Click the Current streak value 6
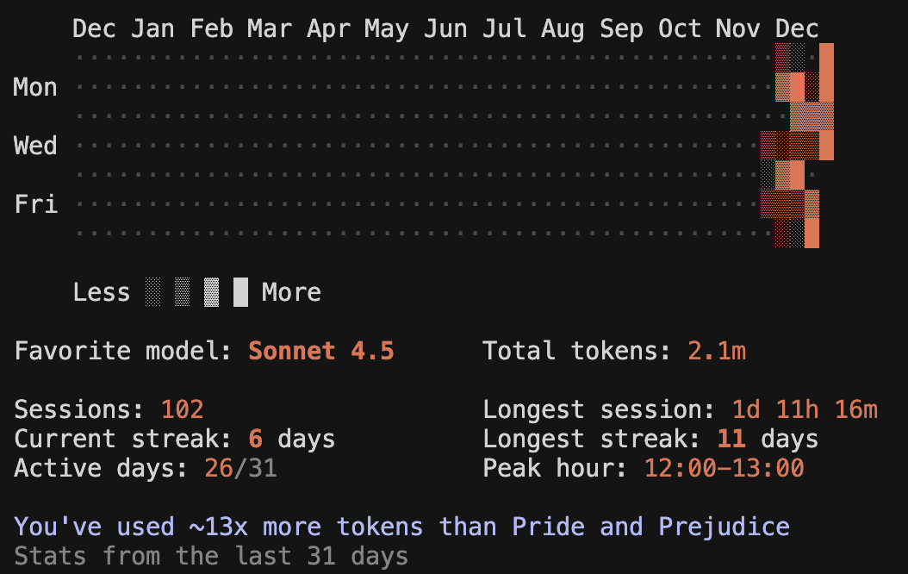 255,439
